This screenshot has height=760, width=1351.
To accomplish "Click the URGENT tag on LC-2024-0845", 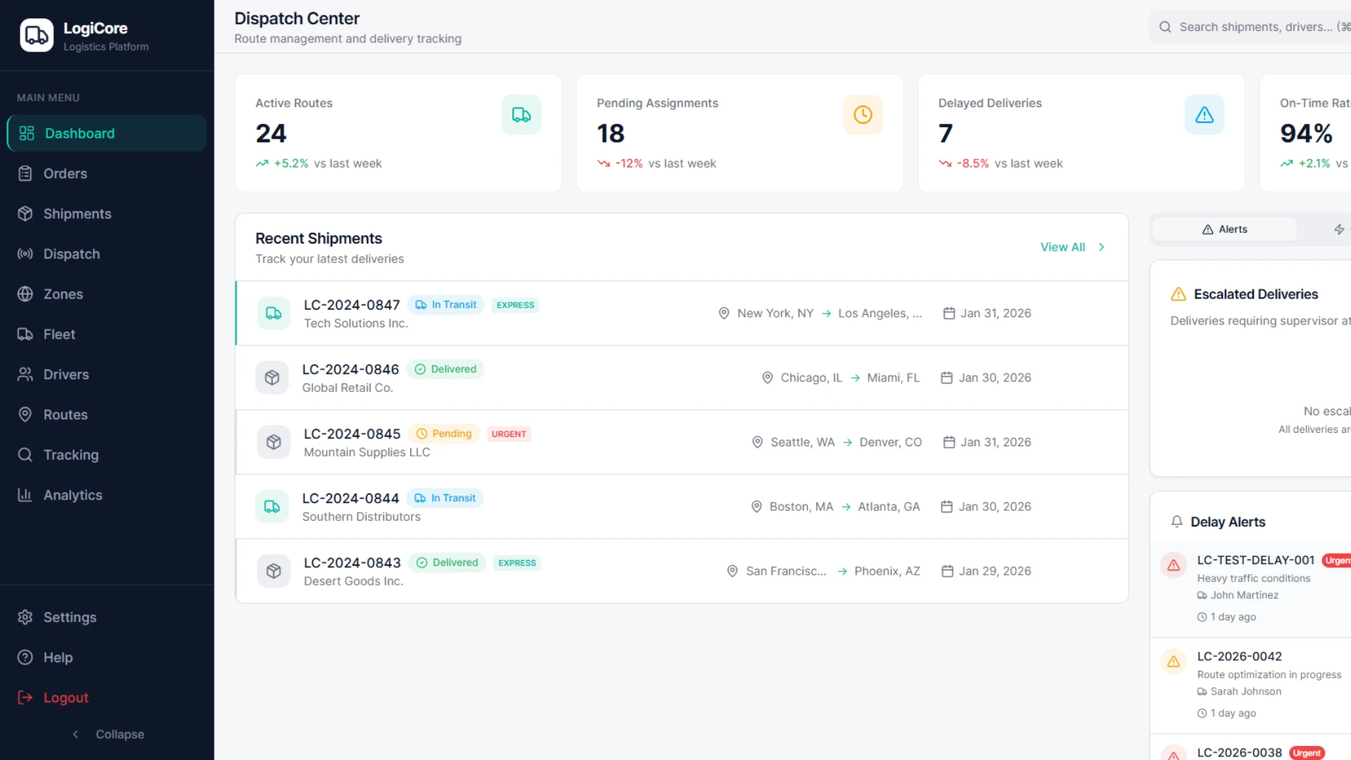I will tap(509, 434).
